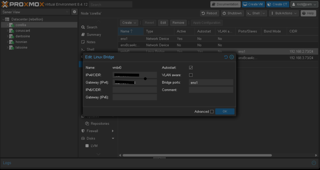Screen dimensions: 320x170
Task: Click the Comment input field
Action: coord(211,90)
